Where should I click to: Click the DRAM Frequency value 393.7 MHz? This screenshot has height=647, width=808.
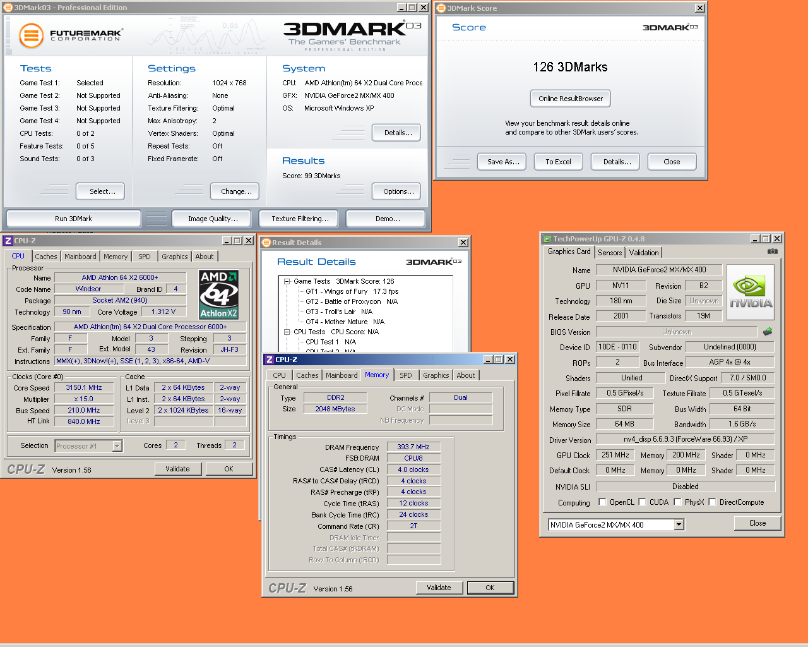(413, 447)
